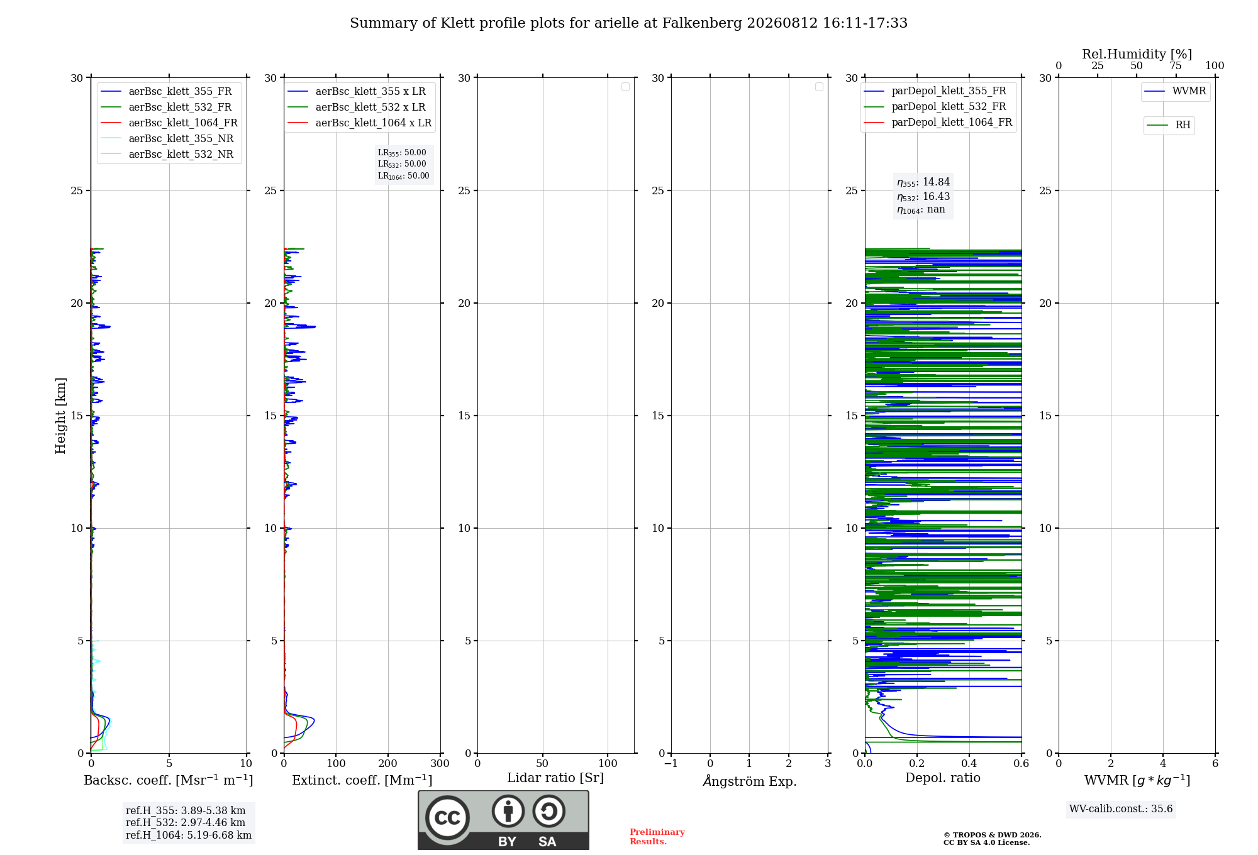
Task: Click the LR1064: 50.00 value
Action: click(404, 176)
